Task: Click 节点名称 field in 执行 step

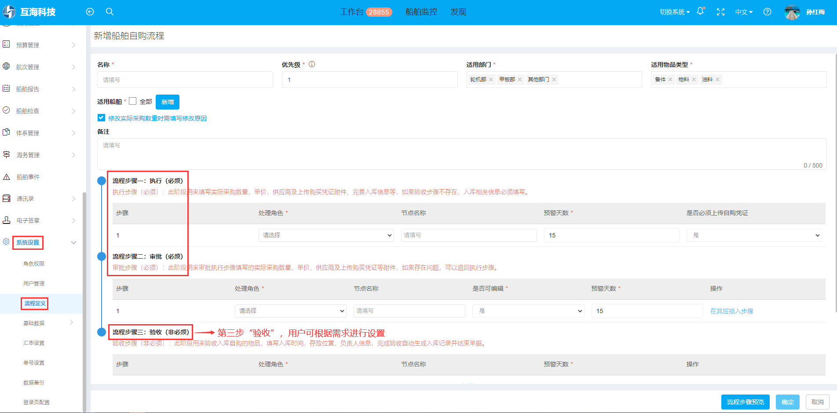Action: tap(469, 235)
